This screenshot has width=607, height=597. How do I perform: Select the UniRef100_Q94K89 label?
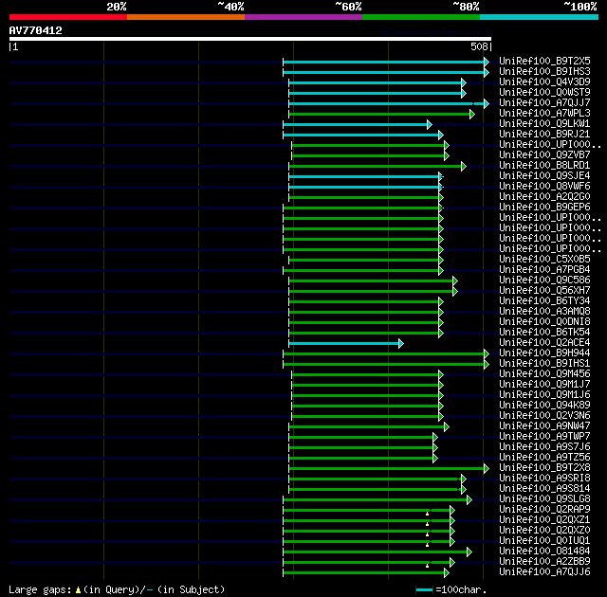544,406
